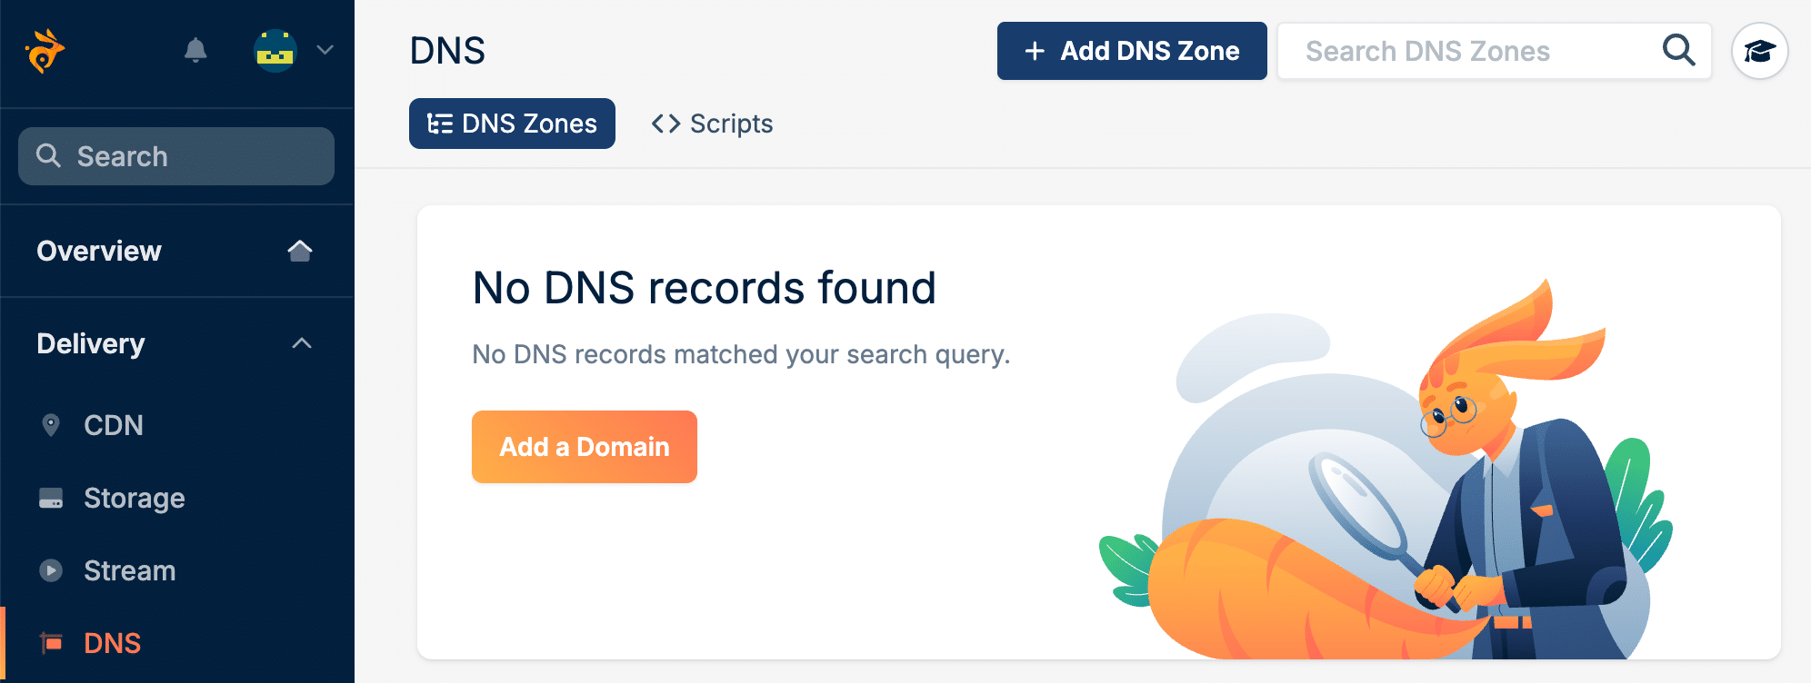This screenshot has width=1811, height=683.
Task: Select DNS in the sidebar menu
Action: pyautogui.click(x=111, y=643)
